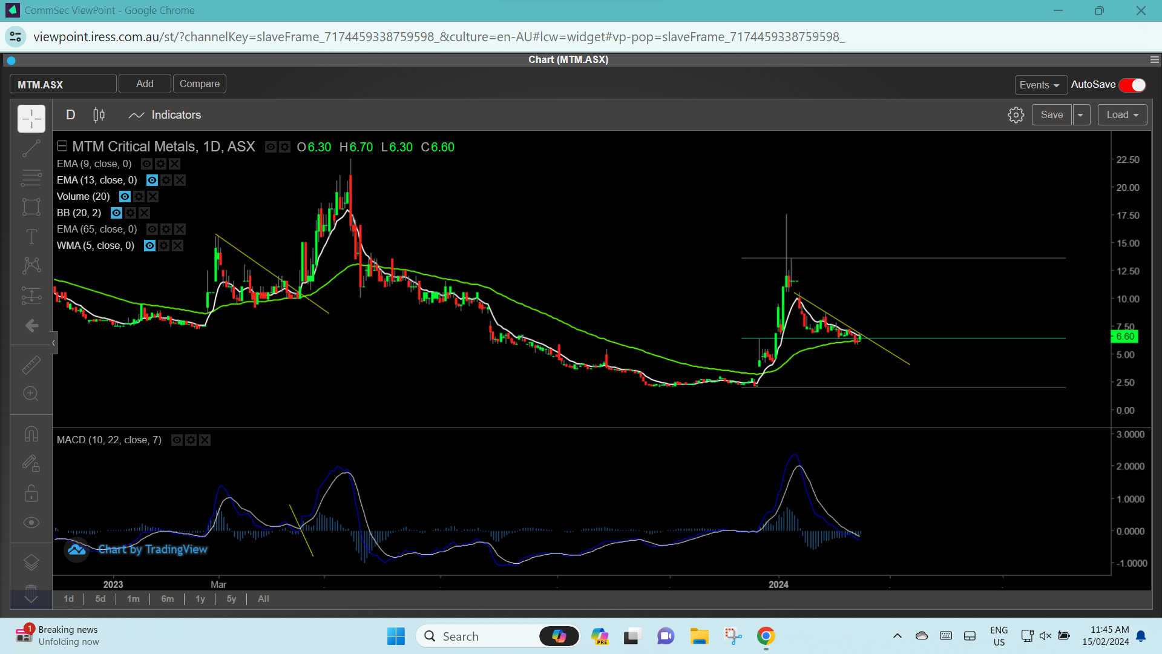Select the 5d time range
1162x654 pixels.
[x=100, y=599]
